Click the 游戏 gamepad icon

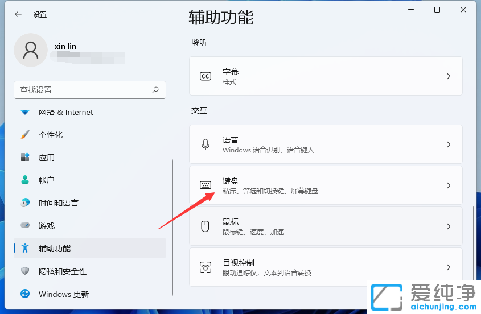click(25, 225)
